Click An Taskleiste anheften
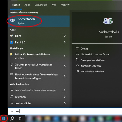 pyautogui.click(x=92, y=72)
